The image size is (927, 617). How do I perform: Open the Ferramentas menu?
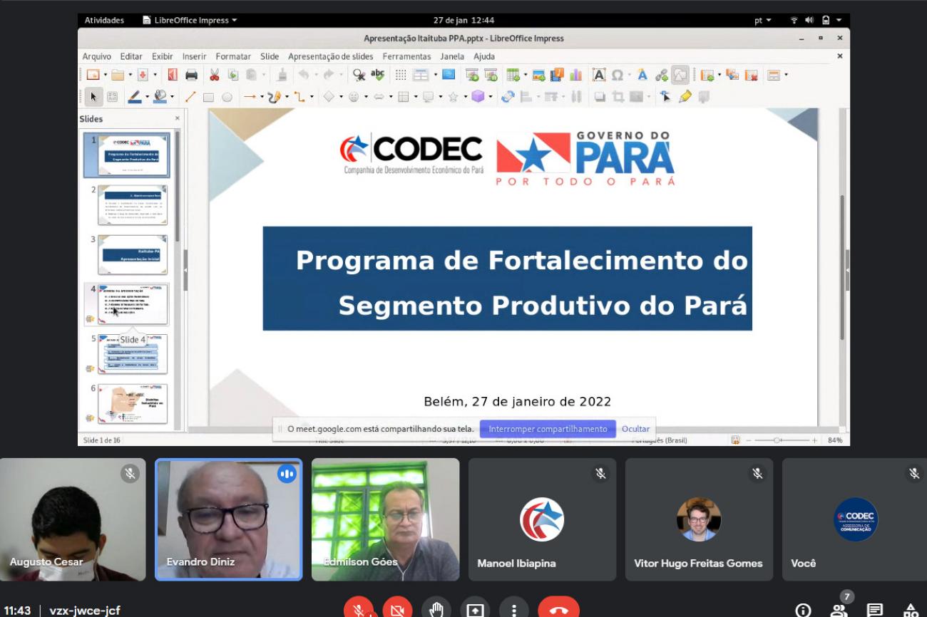(406, 56)
